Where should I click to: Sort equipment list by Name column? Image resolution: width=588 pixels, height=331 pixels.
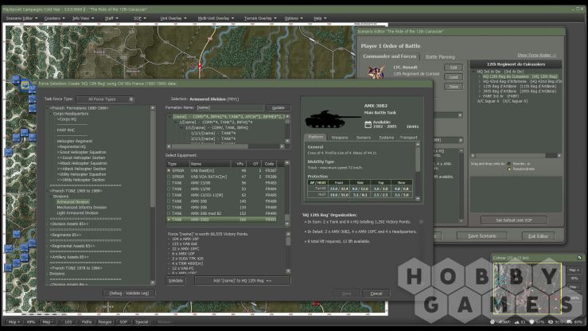[210, 164]
